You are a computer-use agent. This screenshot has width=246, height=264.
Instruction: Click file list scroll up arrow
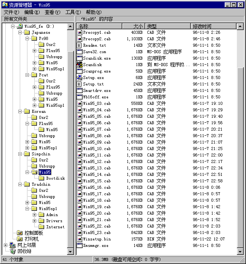[x=240, y=27]
